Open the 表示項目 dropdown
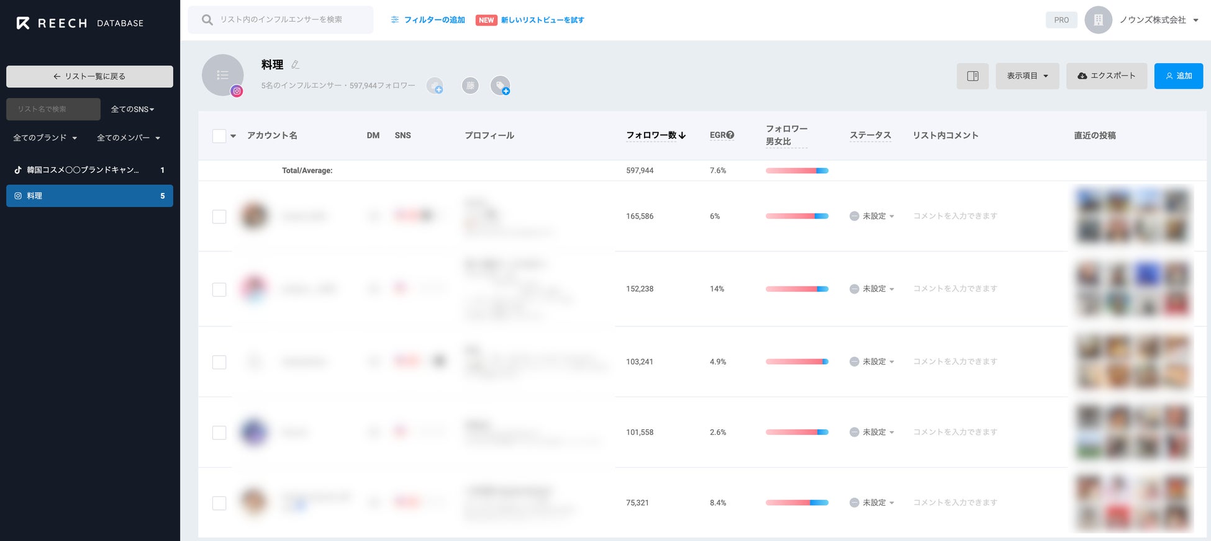1211x541 pixels. pyautogui.click(x=1027, y=76)
